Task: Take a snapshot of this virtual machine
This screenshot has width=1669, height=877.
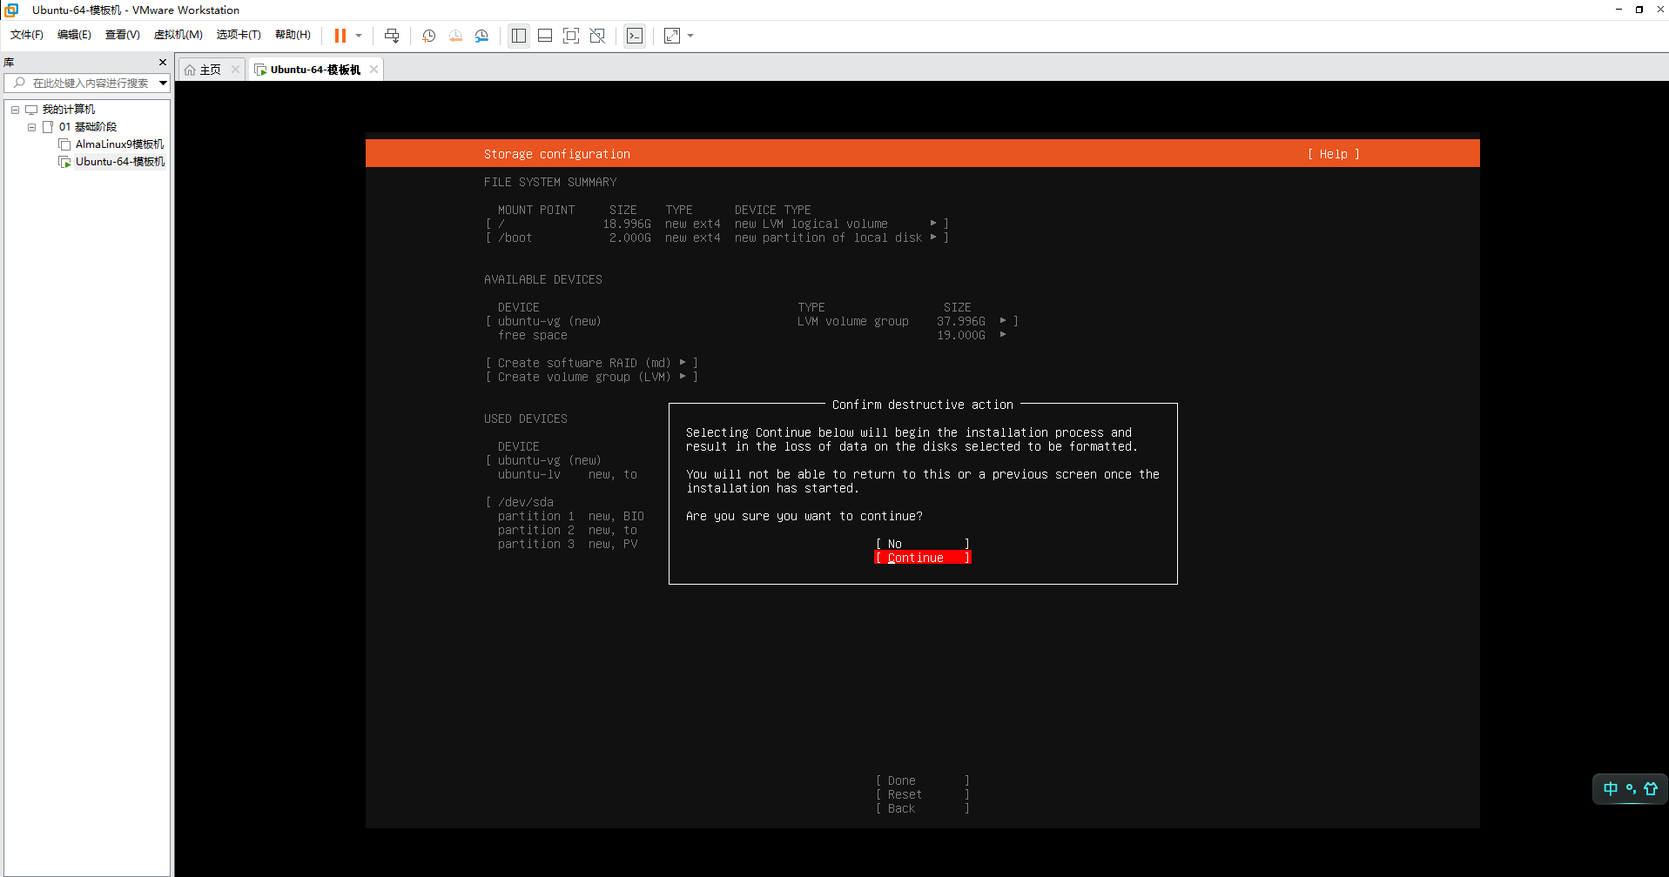Action: click(x=429, y=36)
